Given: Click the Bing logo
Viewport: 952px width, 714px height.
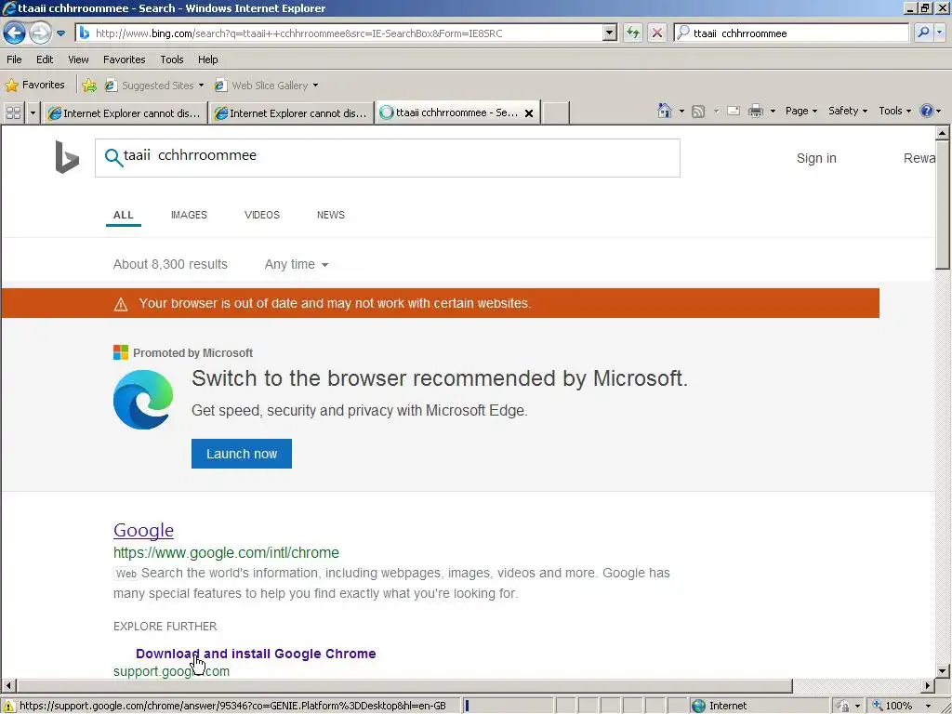Looking at the screenshot, I should (x=67, y=157).
